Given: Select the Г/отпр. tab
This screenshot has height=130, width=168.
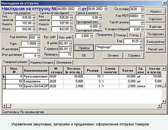Looking at the screenshot, I should [134, 35].
